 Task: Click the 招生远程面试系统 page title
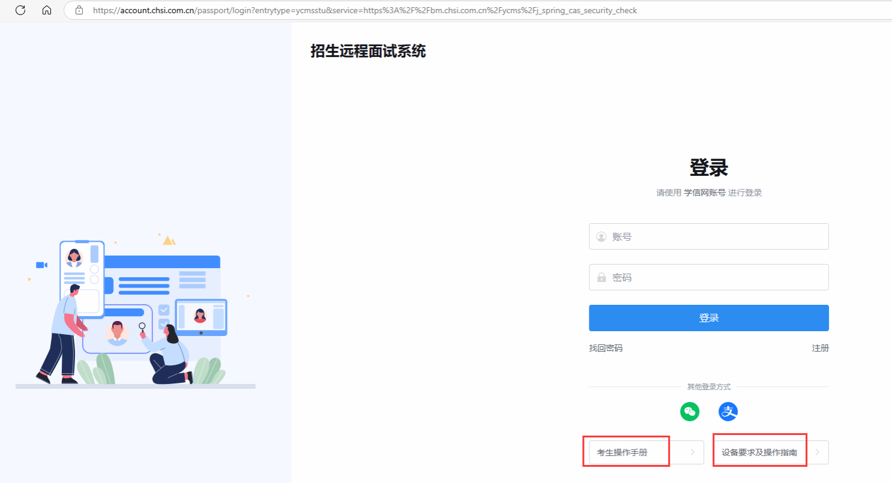tap(368, 52)
